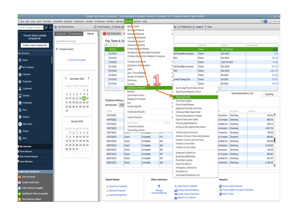Image resolution: width=298 pixels, height=223 pixels.
Task: Open the Invoice shortcut
Action: click(x=24, y=131)
